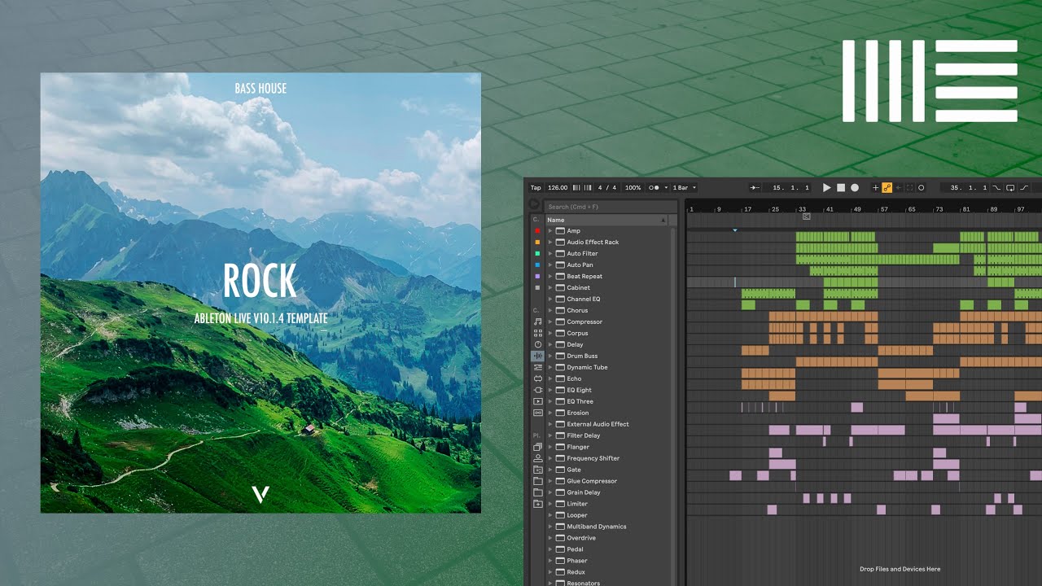Click the Add Folder icon in Places
This screenshot has width=1042, height=586.
tap(537, 504)
